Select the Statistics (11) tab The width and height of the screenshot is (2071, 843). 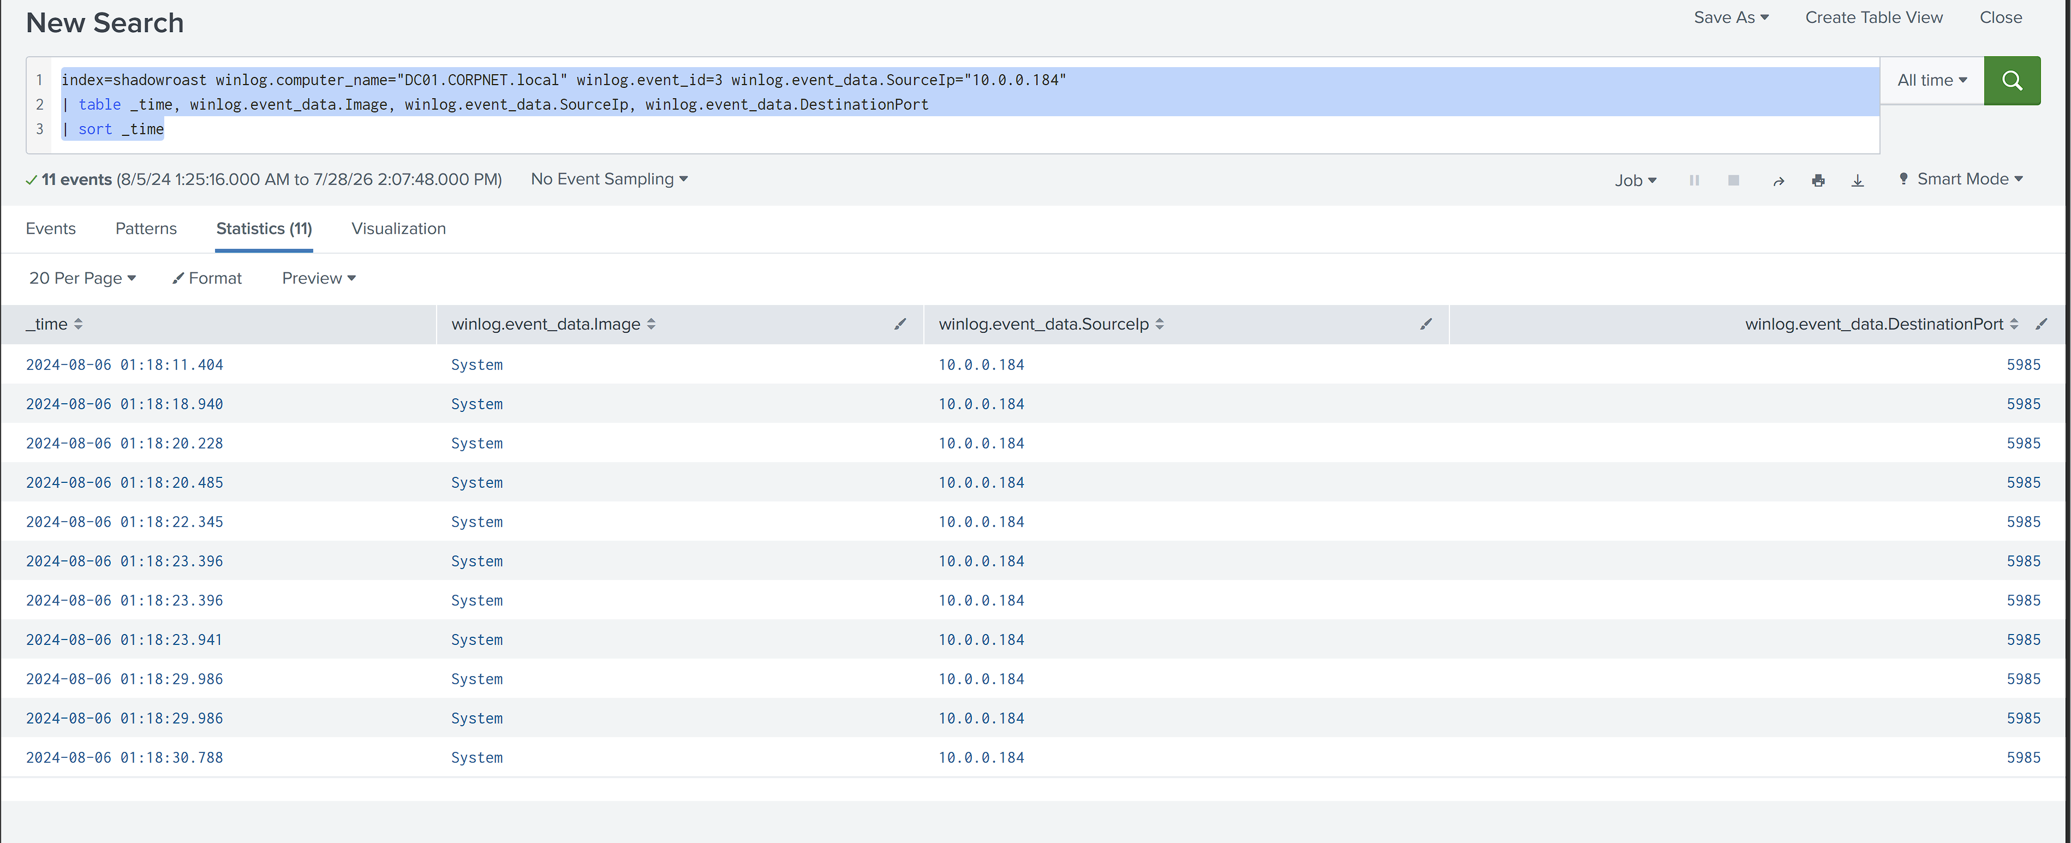264,229
